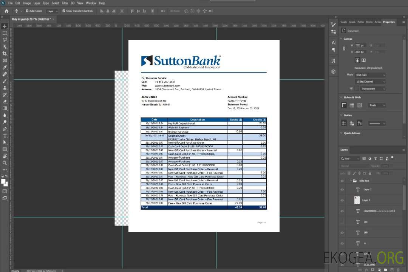The height and width of the screenshot is (272, 408).
Task: Filter layers by type layers
Action: tap(376, 159)
